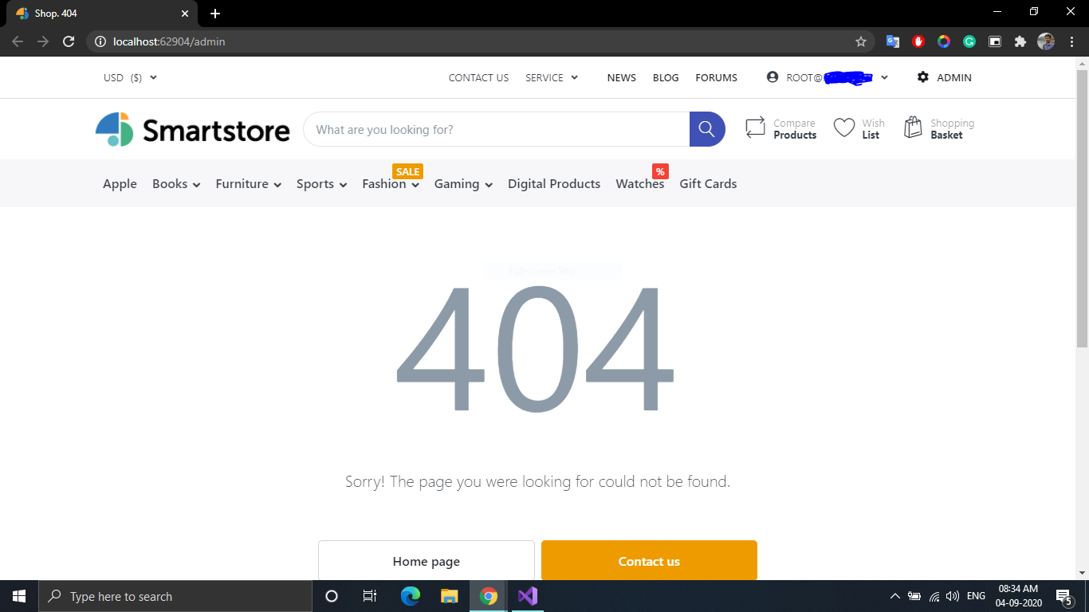Click the bookmark star in the address bar
This screenshot has height=612, width=1089.
[x=862, y=41]
